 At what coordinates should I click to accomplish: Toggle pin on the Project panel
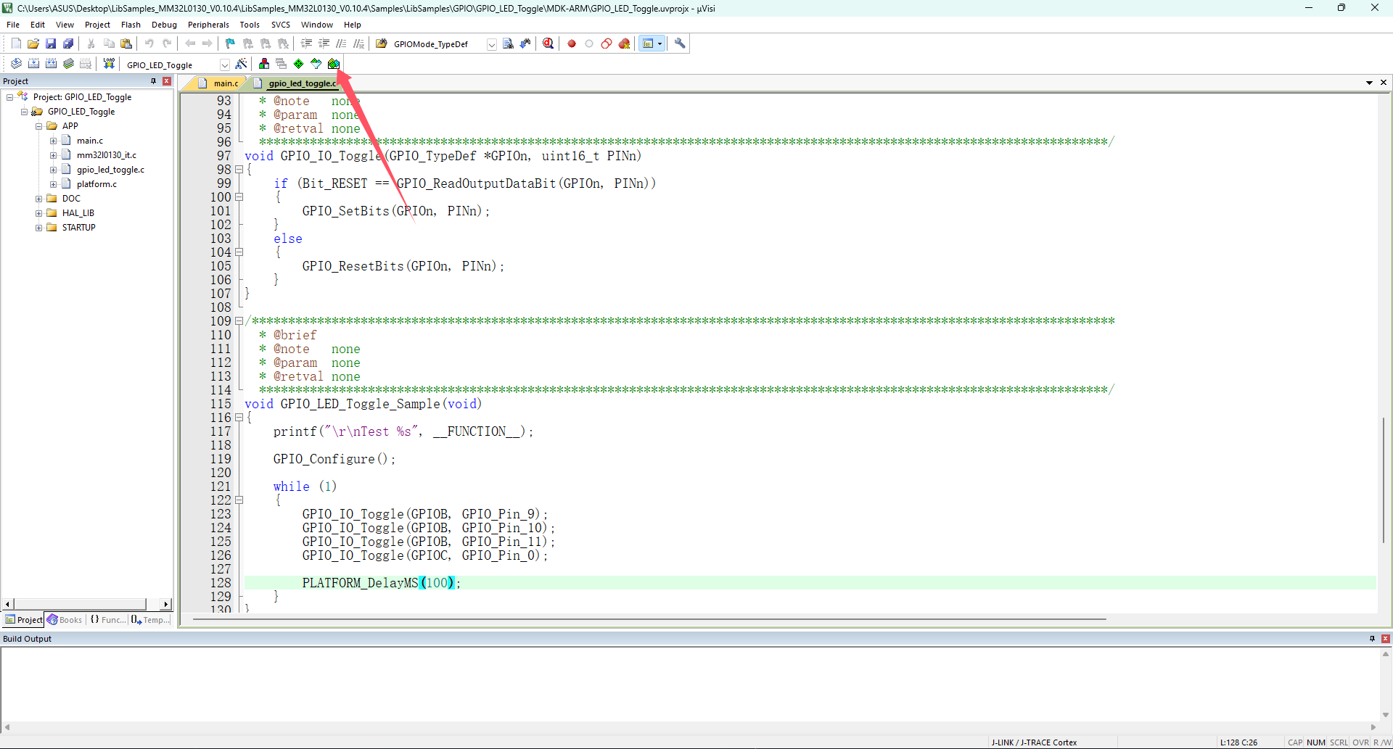pyautogui.click(x=153, y=81)
